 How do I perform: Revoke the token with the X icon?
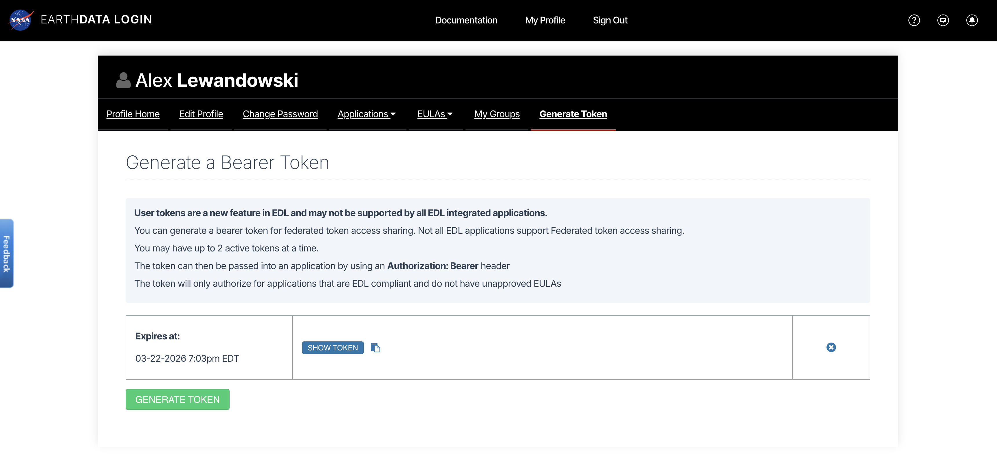pyautogui.click(x=831, y=347)
